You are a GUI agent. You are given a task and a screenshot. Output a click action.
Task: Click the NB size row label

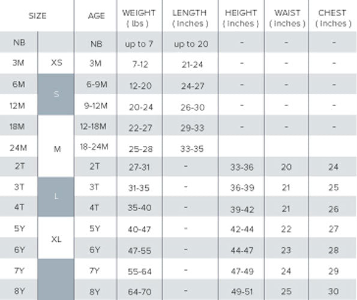click(19, 43)
